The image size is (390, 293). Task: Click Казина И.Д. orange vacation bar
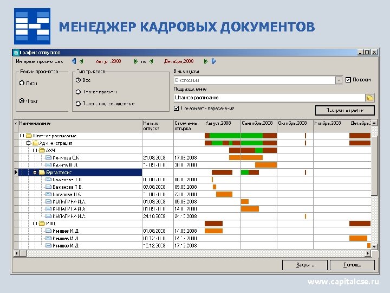[x=266, y=165]
